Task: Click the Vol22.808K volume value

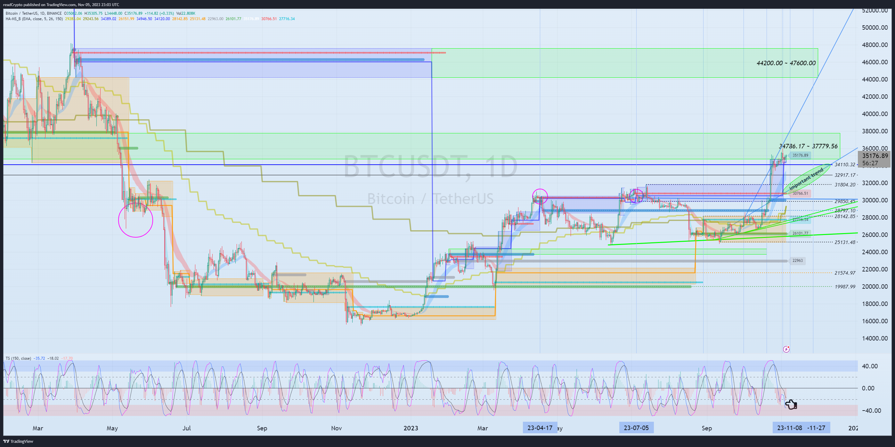Action: tap(186, 13)
